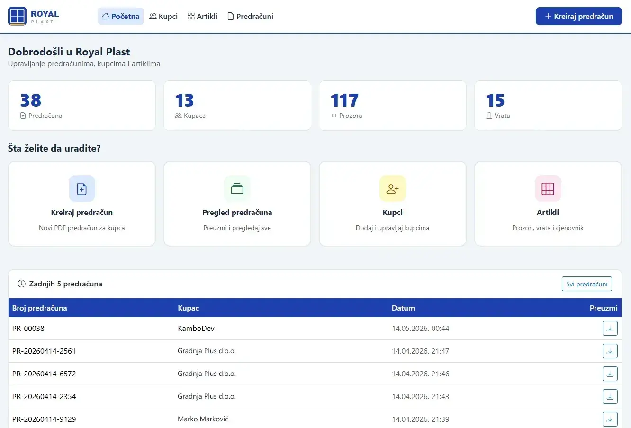This screenshot has width=631, height=428.
Task: Click Gradnja Plus d.o.o. in PR-20260414-2561 row
Action: (207, 351)
